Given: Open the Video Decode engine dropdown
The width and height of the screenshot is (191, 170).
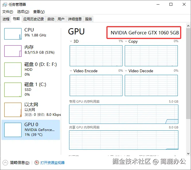Looking at the screenshot, I should (126, 71).
